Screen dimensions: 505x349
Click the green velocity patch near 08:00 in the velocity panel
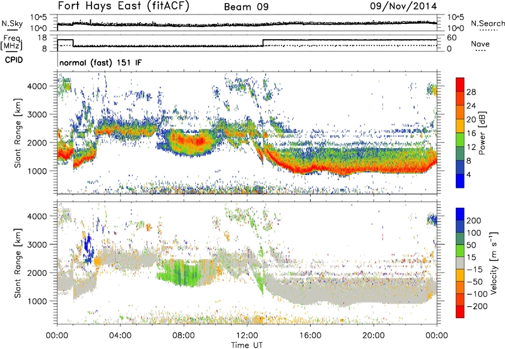(x=182, y=273)
